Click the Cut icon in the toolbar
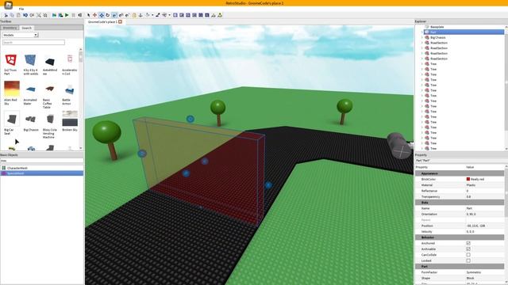This screenshot has height=285, width=508. click(6, 15)
